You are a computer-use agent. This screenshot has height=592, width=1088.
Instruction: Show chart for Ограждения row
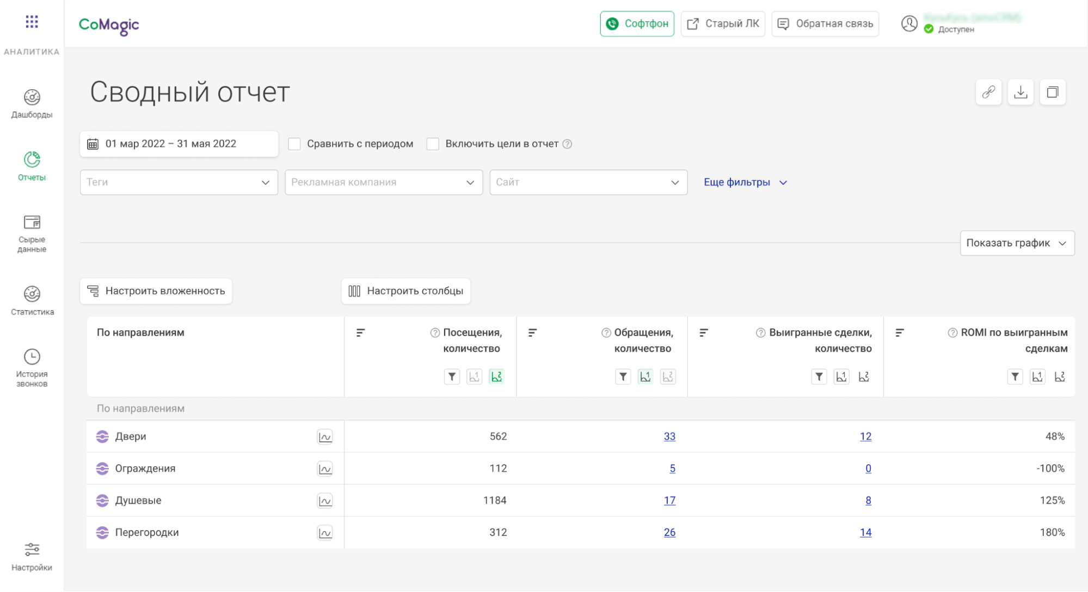pyautogui.click(x=325, y=469)
